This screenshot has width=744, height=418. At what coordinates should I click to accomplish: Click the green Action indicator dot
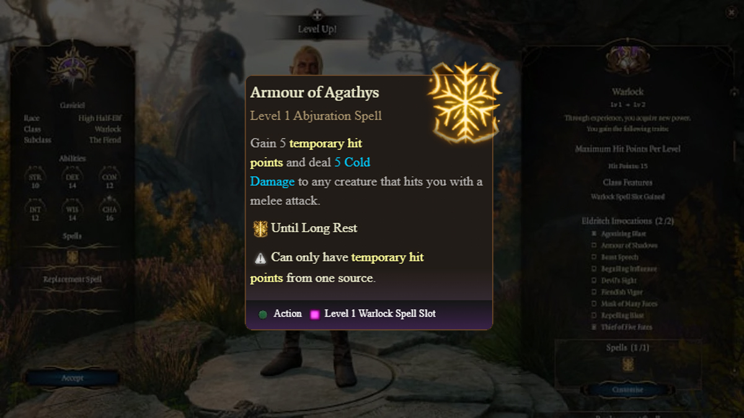click(x=263, y=315)
